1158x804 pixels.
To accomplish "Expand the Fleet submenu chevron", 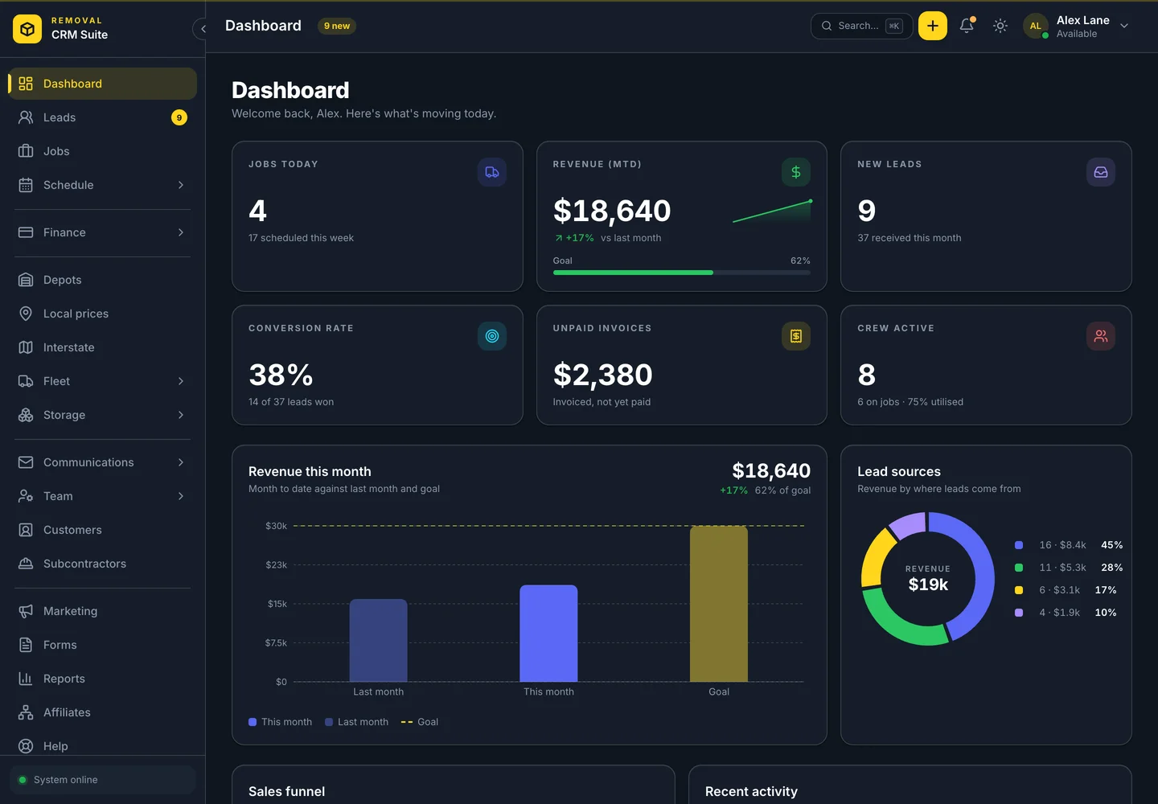I will tap(181, 381).
